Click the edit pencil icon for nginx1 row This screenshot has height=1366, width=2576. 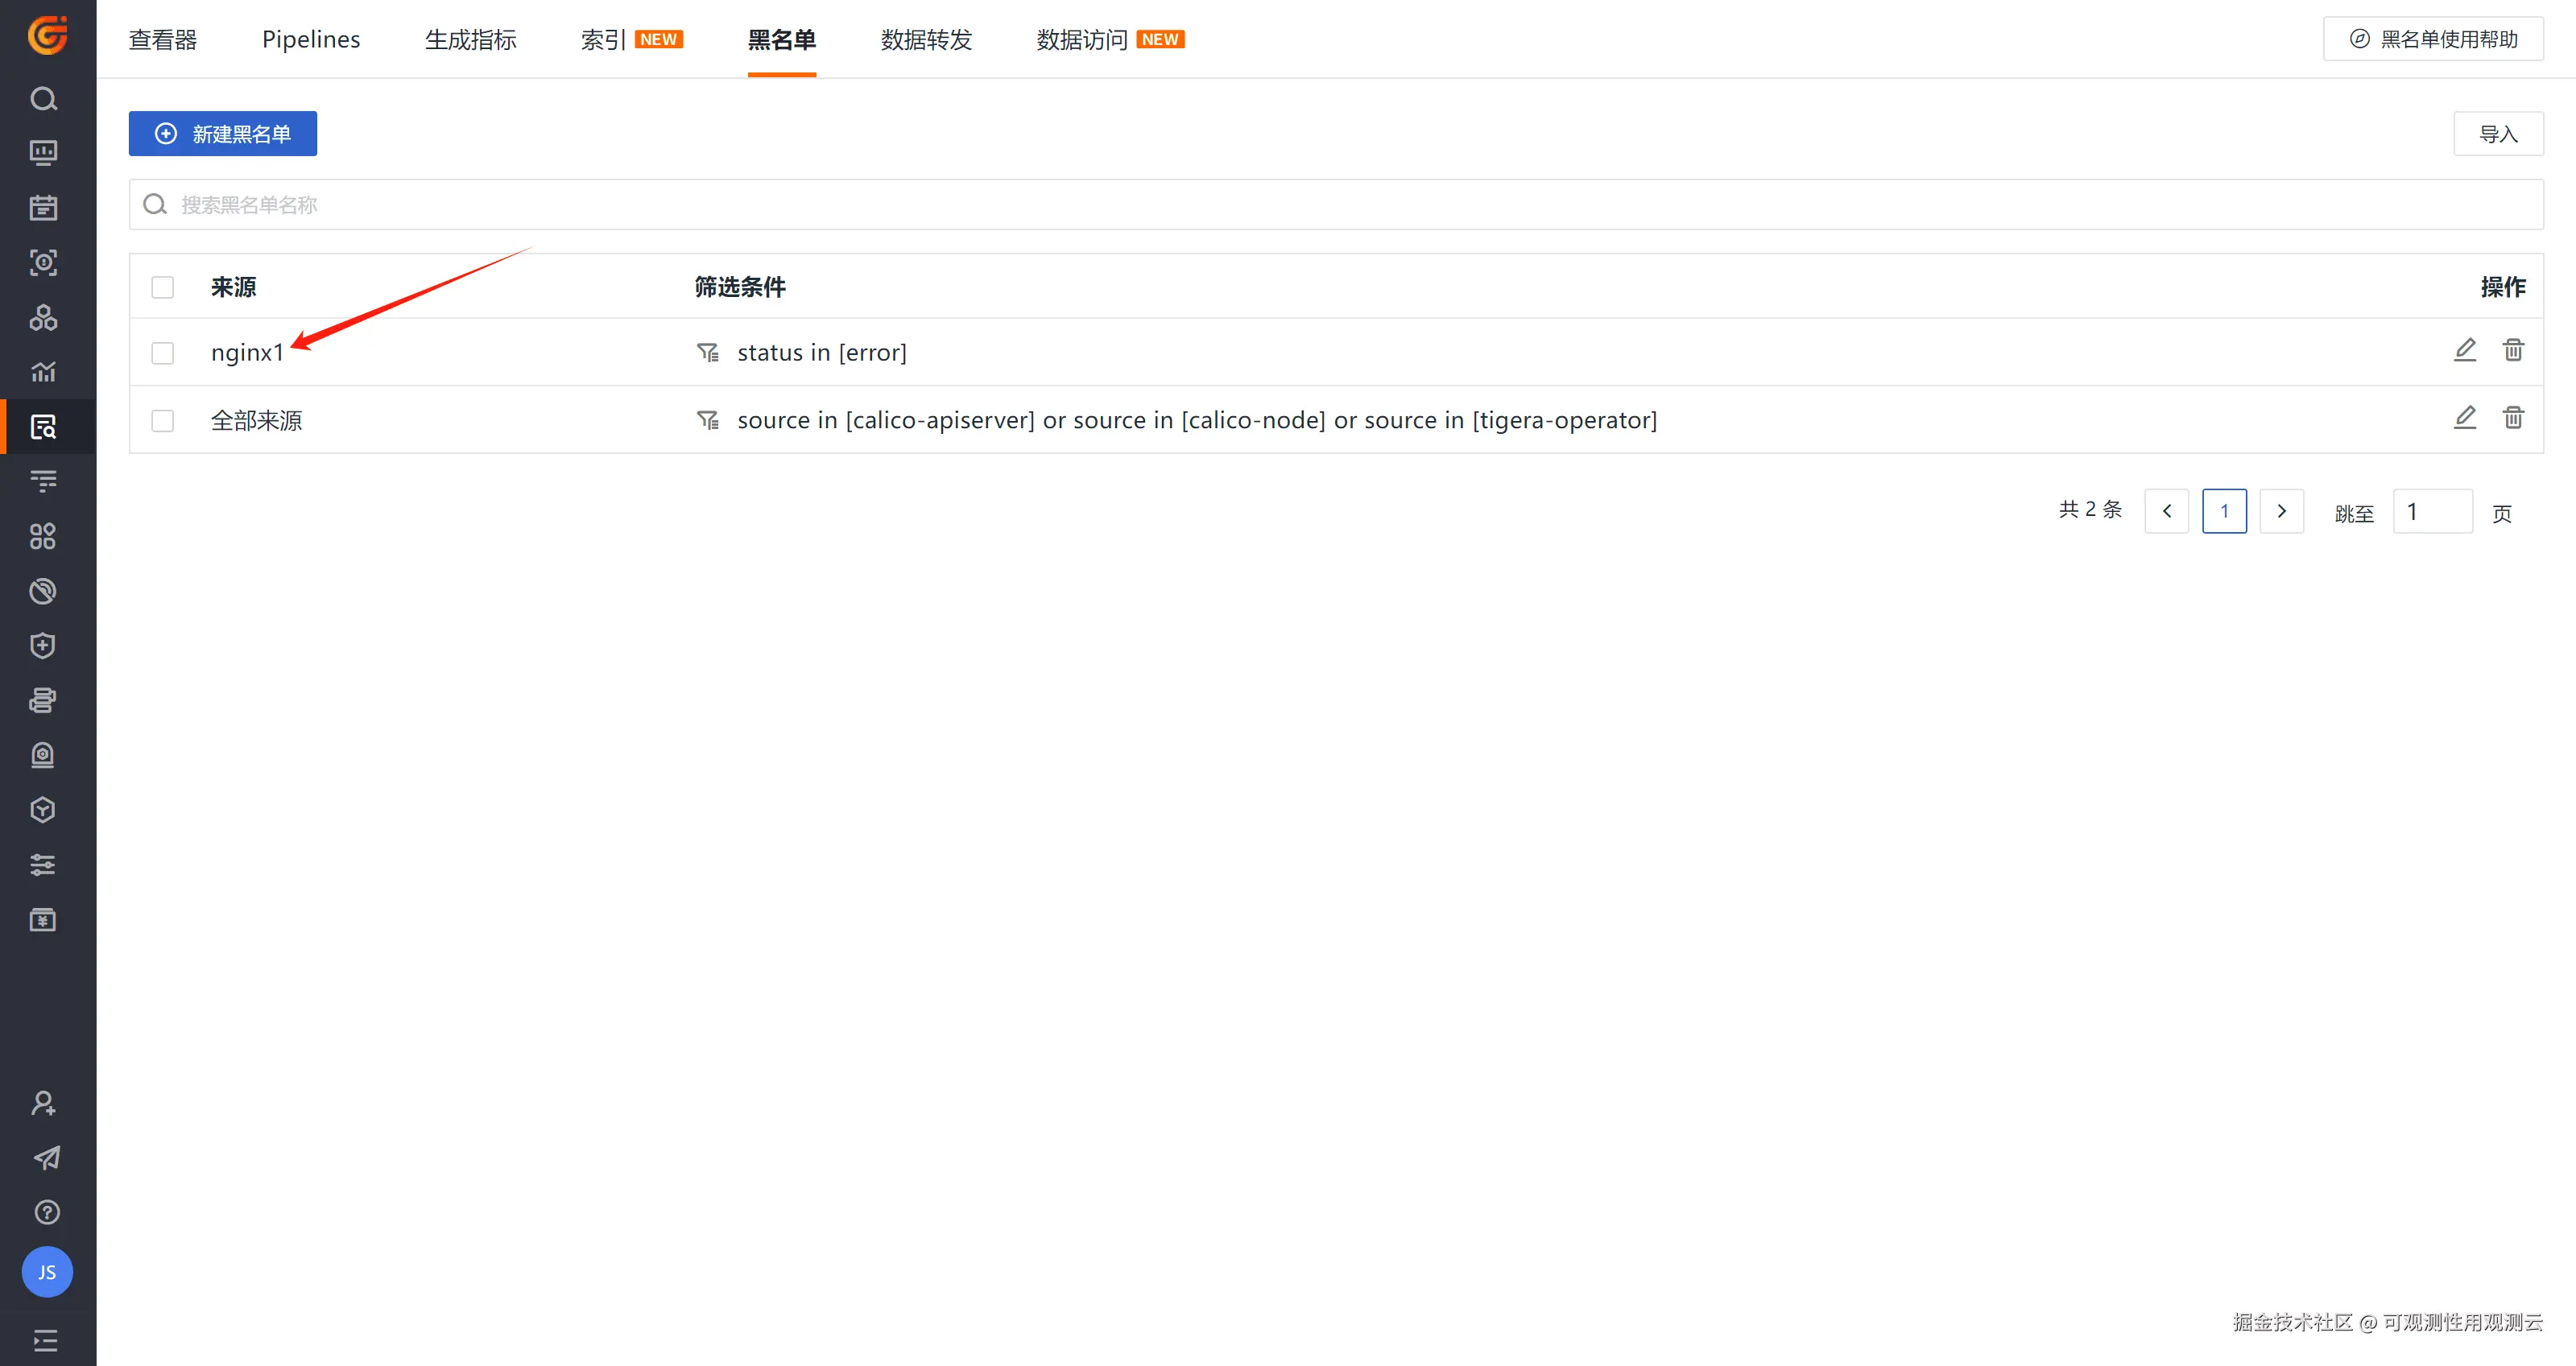coord(2464,351)
